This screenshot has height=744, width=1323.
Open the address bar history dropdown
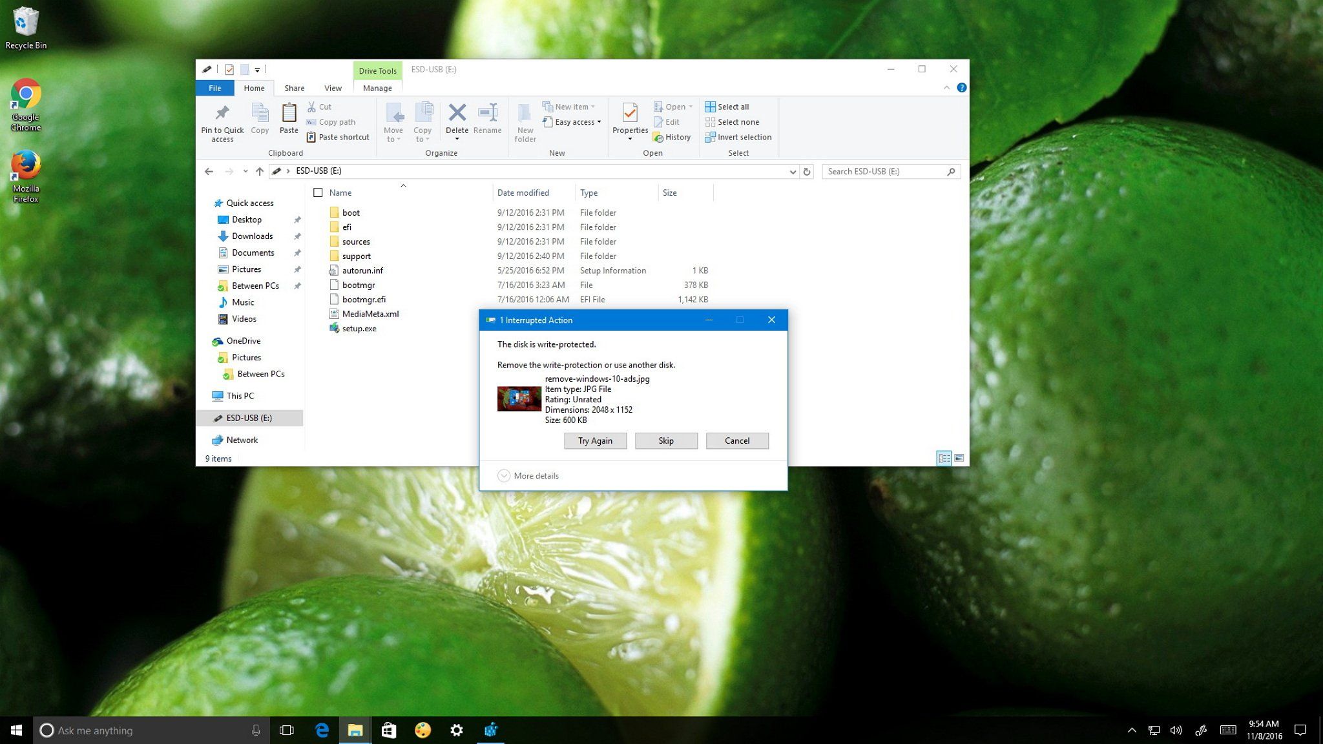tap(793, 171)
